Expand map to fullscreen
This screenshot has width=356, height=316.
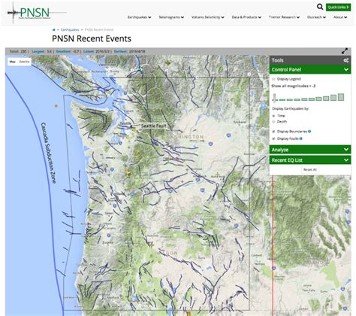coord(345,51)
